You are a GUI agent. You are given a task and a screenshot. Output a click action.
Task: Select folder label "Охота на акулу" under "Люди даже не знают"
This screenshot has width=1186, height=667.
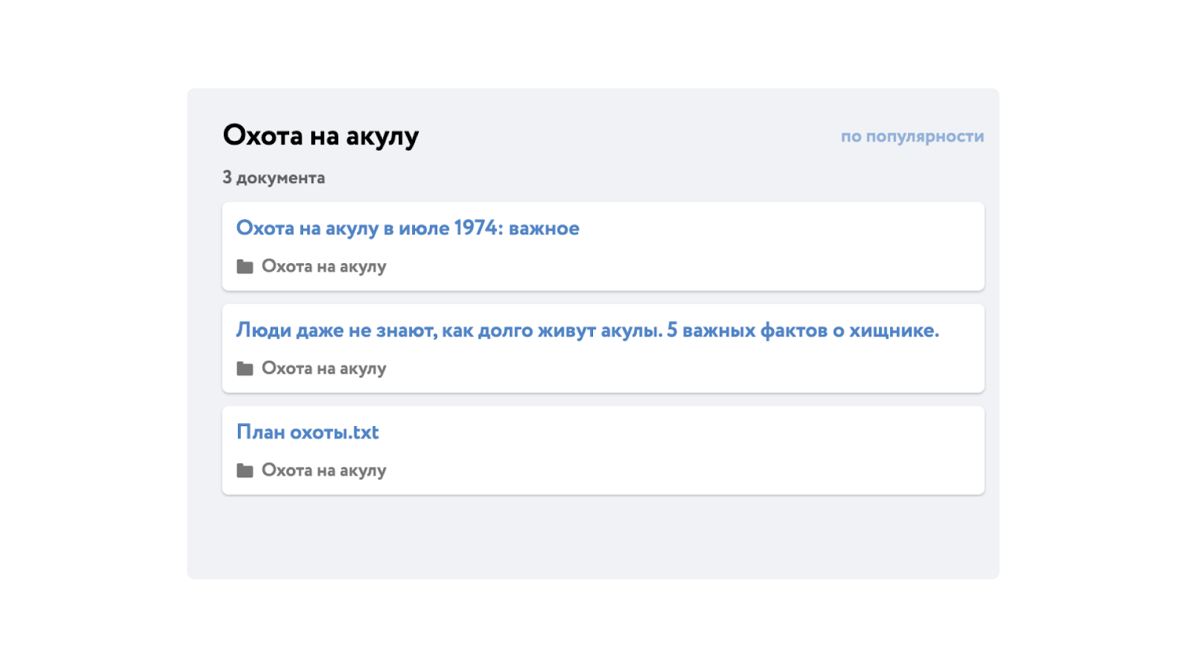[x=324, y=368]
